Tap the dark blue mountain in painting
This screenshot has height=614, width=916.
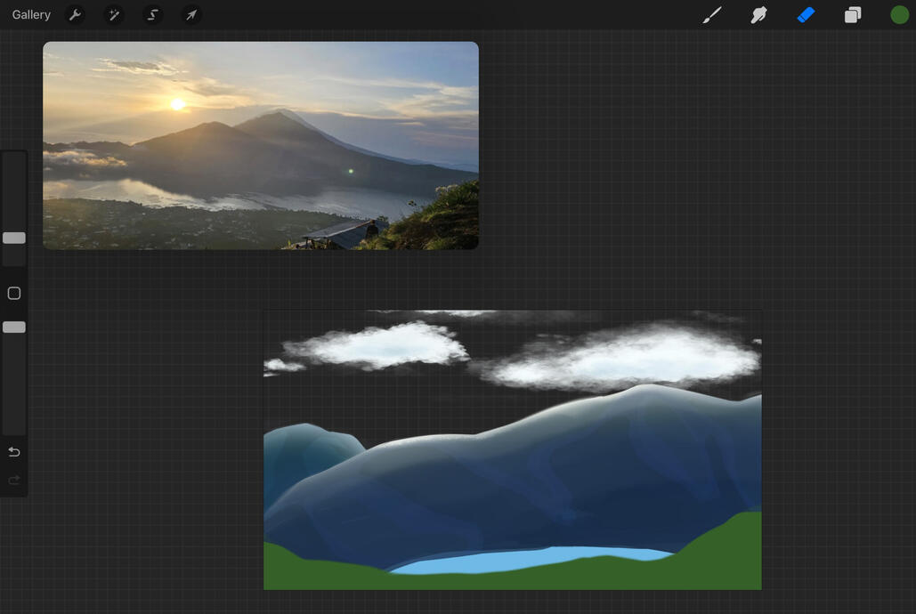(x=534, y=481)
